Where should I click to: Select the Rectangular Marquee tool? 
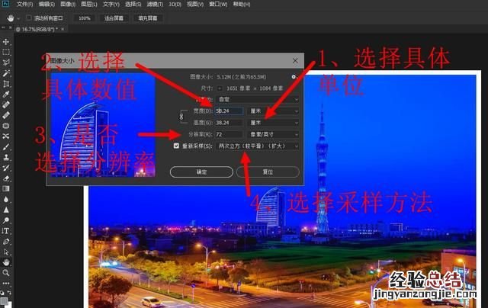(6, 53)
